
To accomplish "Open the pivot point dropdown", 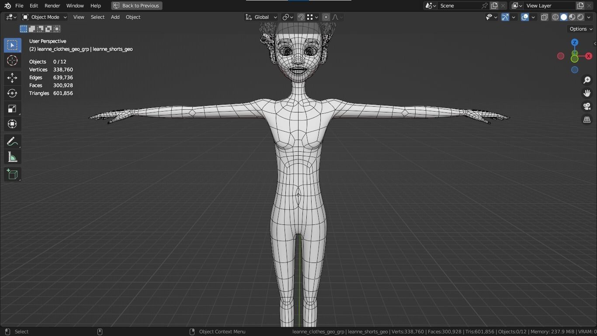I will click(x=288, y=17).
